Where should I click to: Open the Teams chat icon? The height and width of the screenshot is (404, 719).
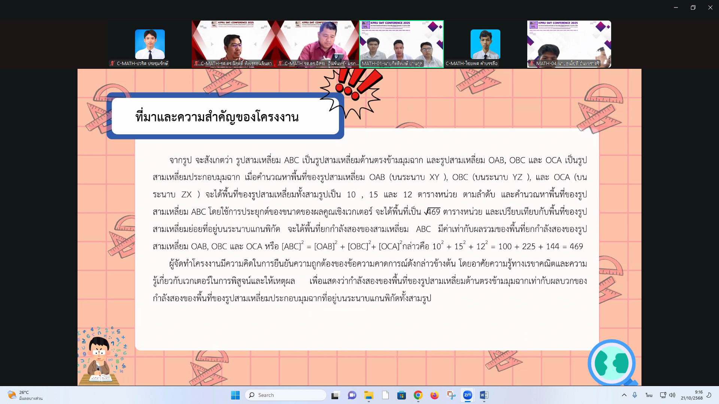pos(352,395)
